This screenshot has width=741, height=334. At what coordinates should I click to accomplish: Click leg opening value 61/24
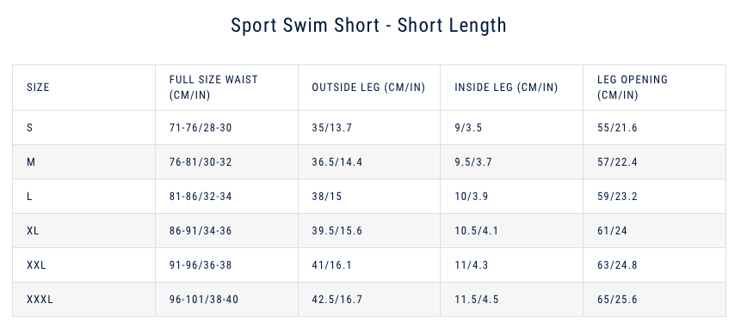612,231
